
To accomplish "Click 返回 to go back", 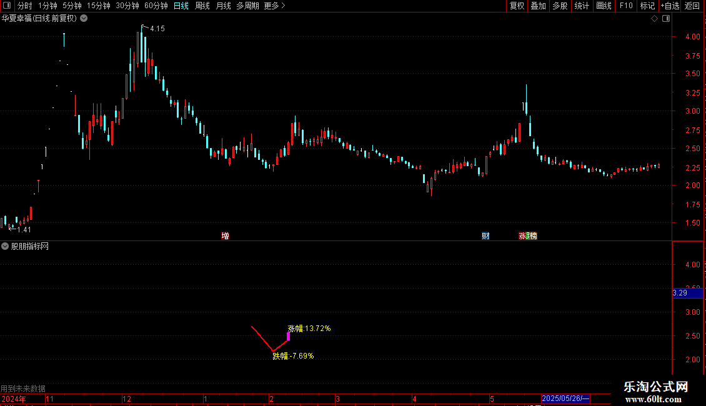I will point(692,6).
